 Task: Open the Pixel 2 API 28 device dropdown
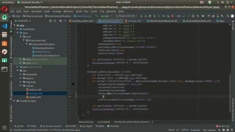(x=126, y=16)
